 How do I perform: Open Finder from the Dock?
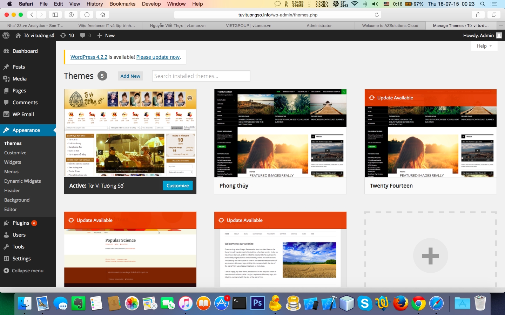25,303
